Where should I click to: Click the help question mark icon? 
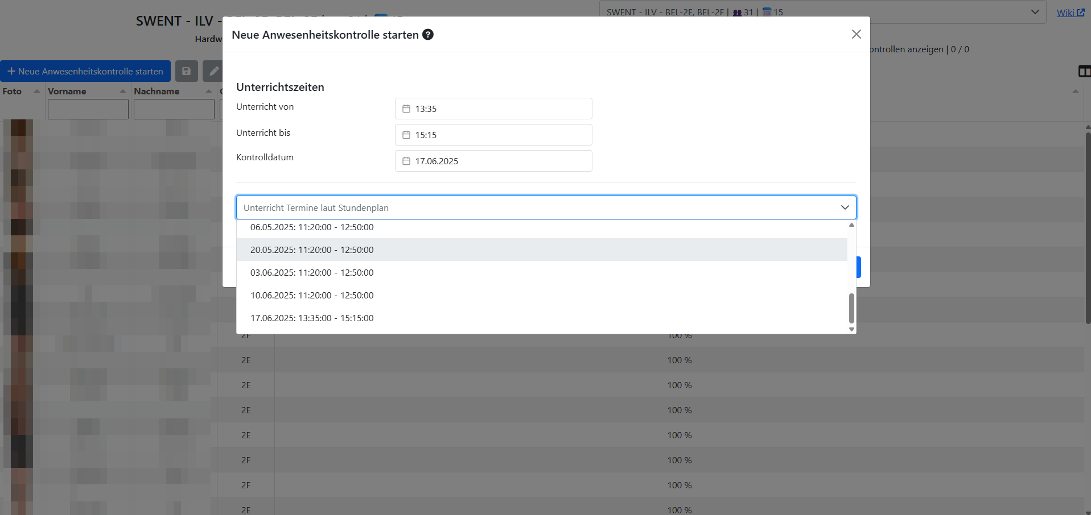pyautogui.click(x=428, y=35)
